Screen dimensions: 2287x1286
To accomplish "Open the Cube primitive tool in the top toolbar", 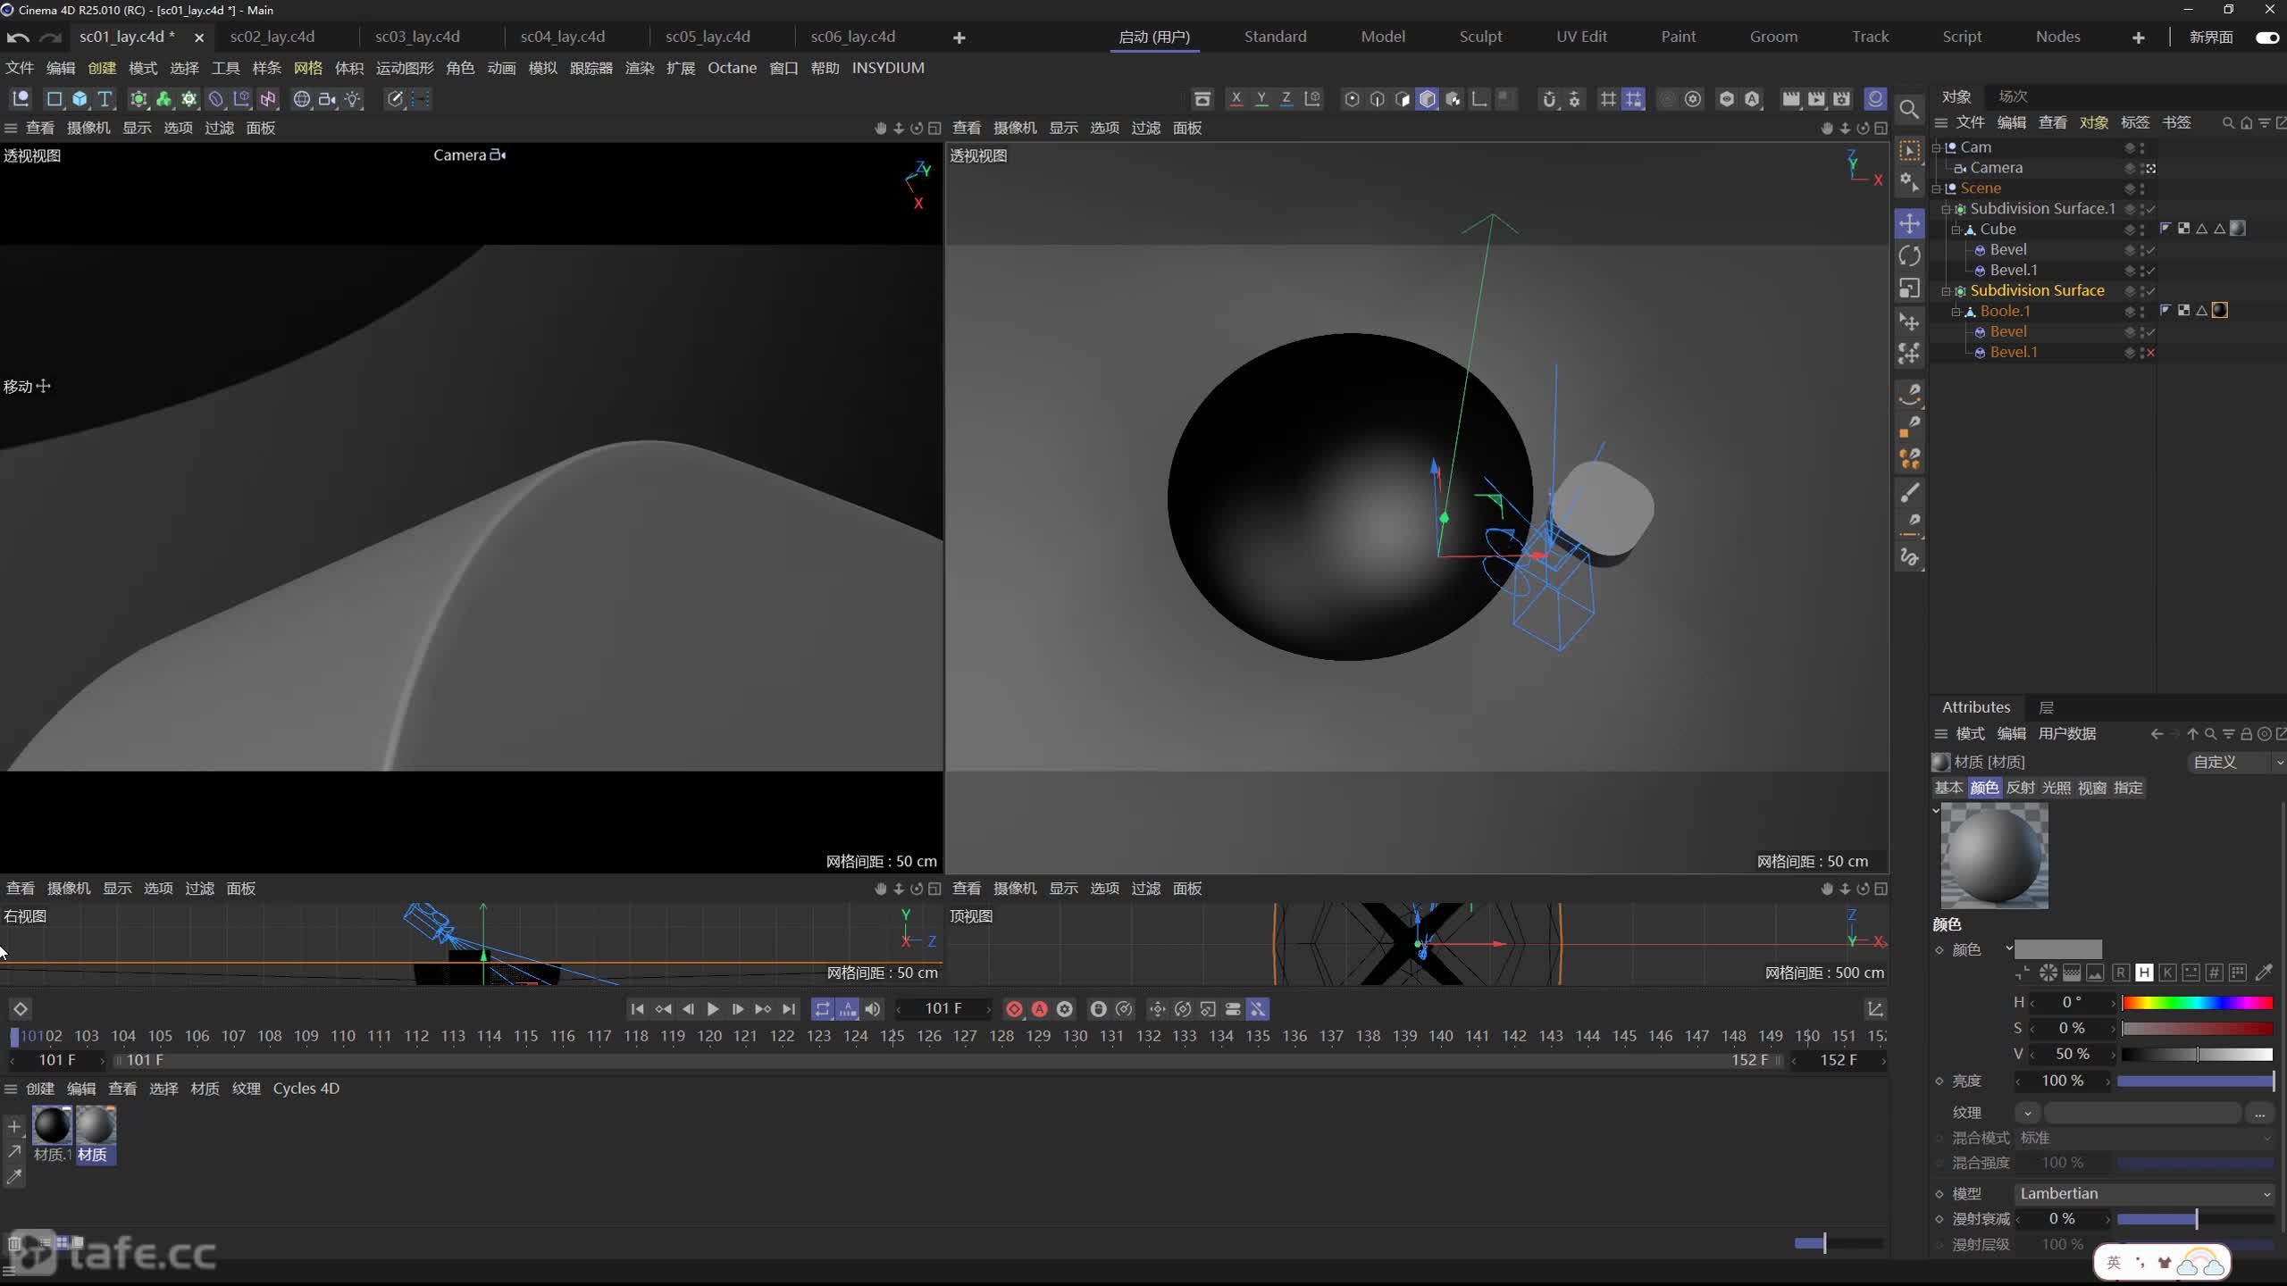I will (80, 99).
